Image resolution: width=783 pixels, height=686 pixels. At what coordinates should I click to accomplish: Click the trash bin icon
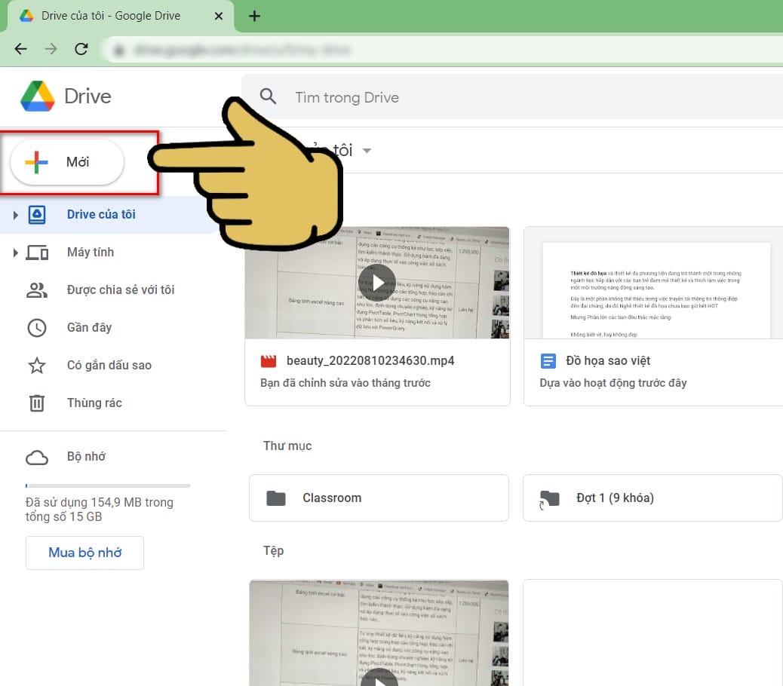36,403
